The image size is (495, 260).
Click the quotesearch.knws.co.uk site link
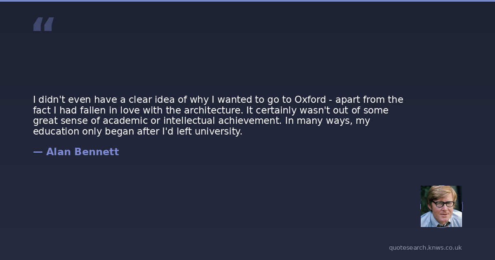[425, 248]
